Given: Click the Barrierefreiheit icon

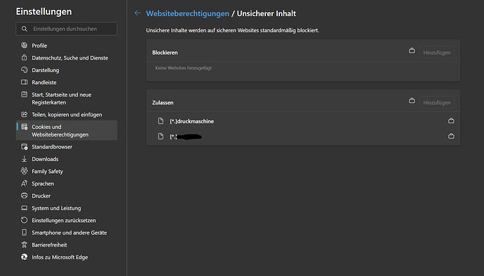Looking at the screenshot, I should (24, 244).
